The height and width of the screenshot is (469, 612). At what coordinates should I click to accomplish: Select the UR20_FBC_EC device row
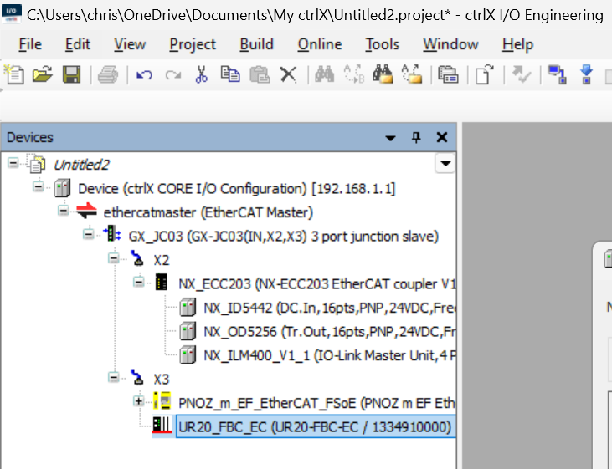point(316,427)
